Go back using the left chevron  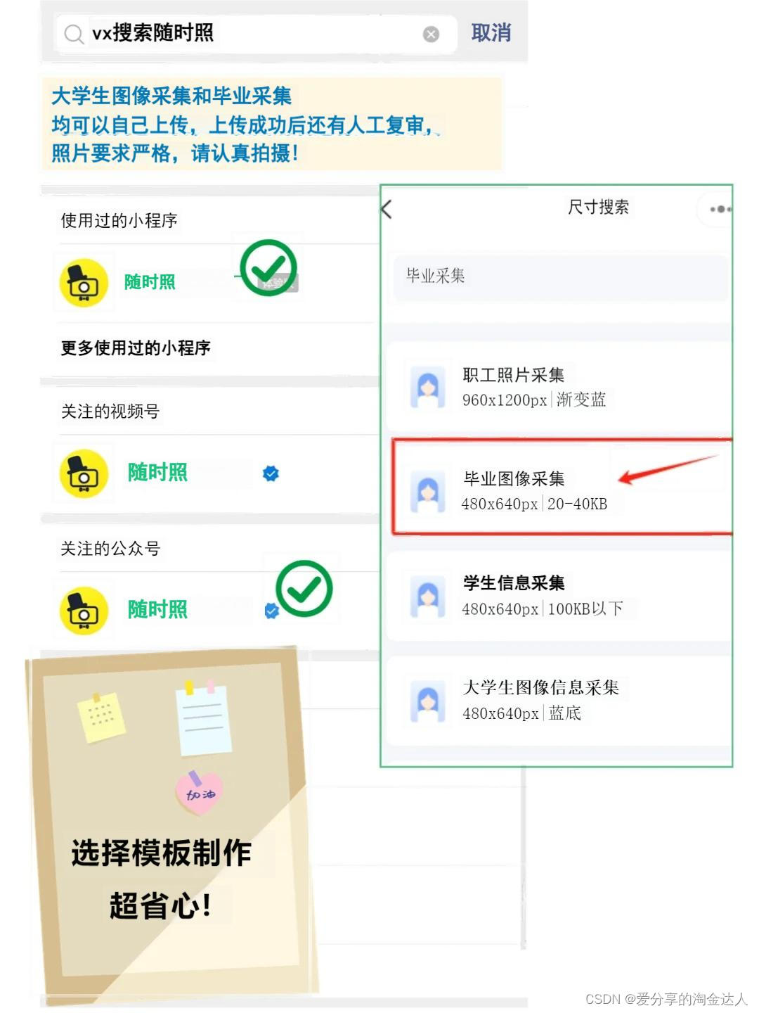coord(387,208)
